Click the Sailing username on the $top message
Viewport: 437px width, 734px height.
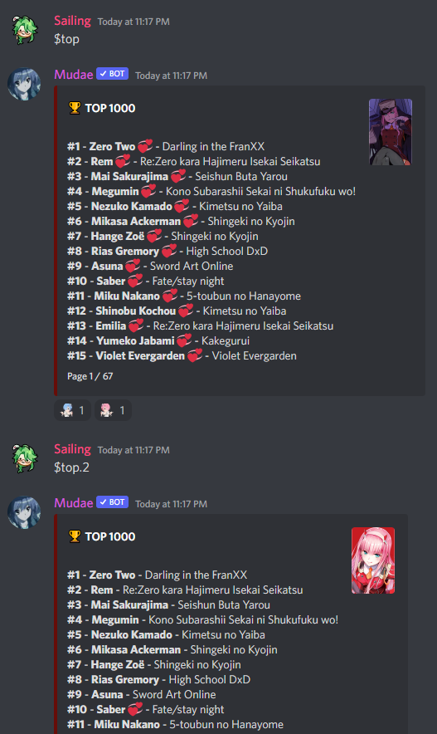click(72, 21)
